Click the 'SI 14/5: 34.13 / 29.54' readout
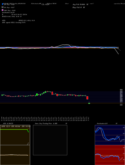 coord(19,14)
